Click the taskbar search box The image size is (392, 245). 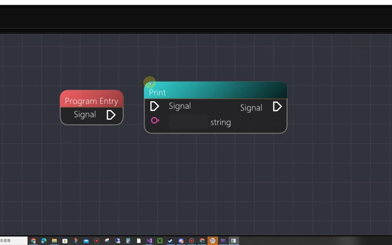coord(14,241)
